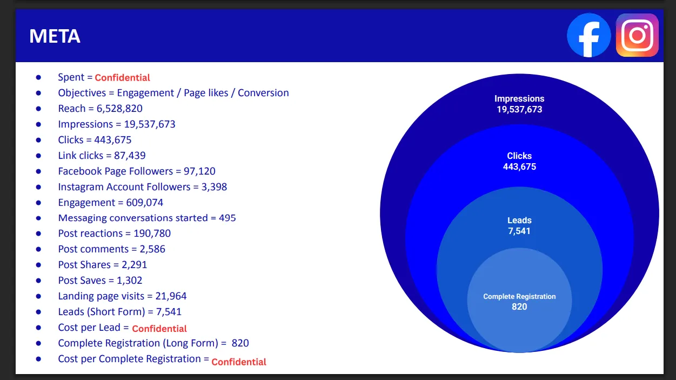
Task: Click the Link clicks = 87,439 line
Action: (x=102, y=156)
